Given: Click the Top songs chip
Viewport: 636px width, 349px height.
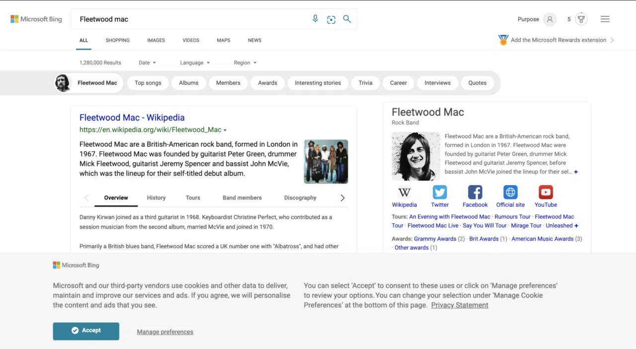Looking at the screenshot, I should 148,83.
